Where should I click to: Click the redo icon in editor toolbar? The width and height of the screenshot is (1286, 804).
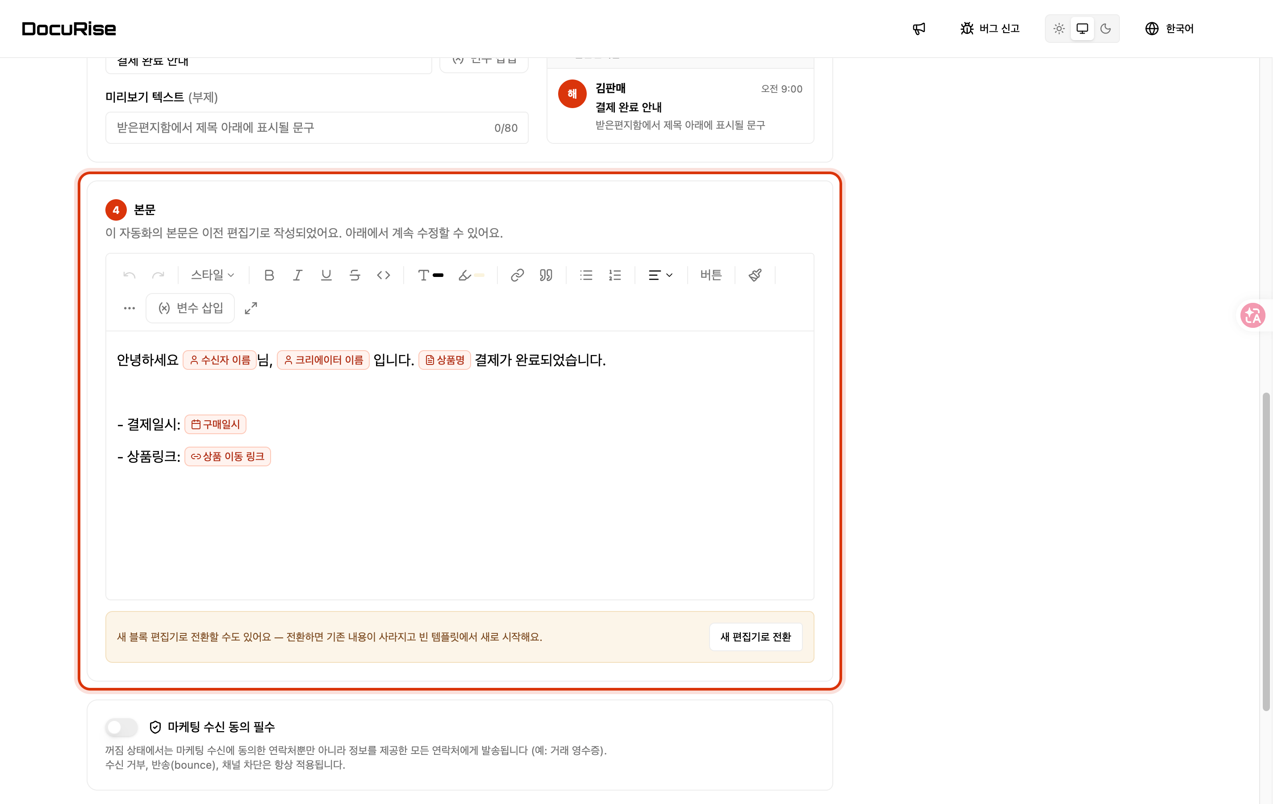click(x=158, y=275)
